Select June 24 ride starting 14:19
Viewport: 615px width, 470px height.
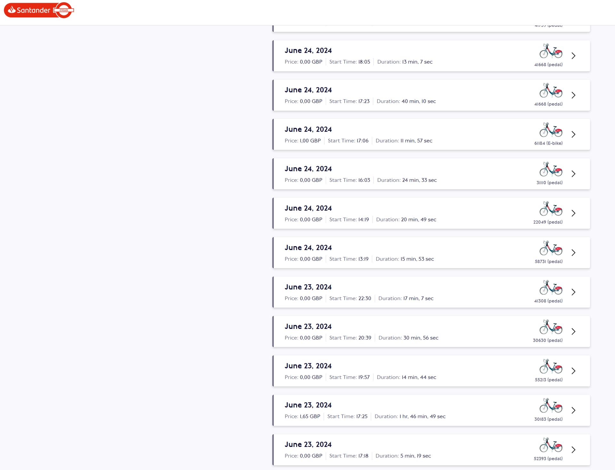coord(431,213)
